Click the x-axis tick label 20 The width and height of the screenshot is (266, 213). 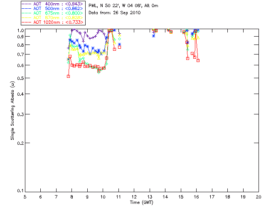[x=259, y=197]
